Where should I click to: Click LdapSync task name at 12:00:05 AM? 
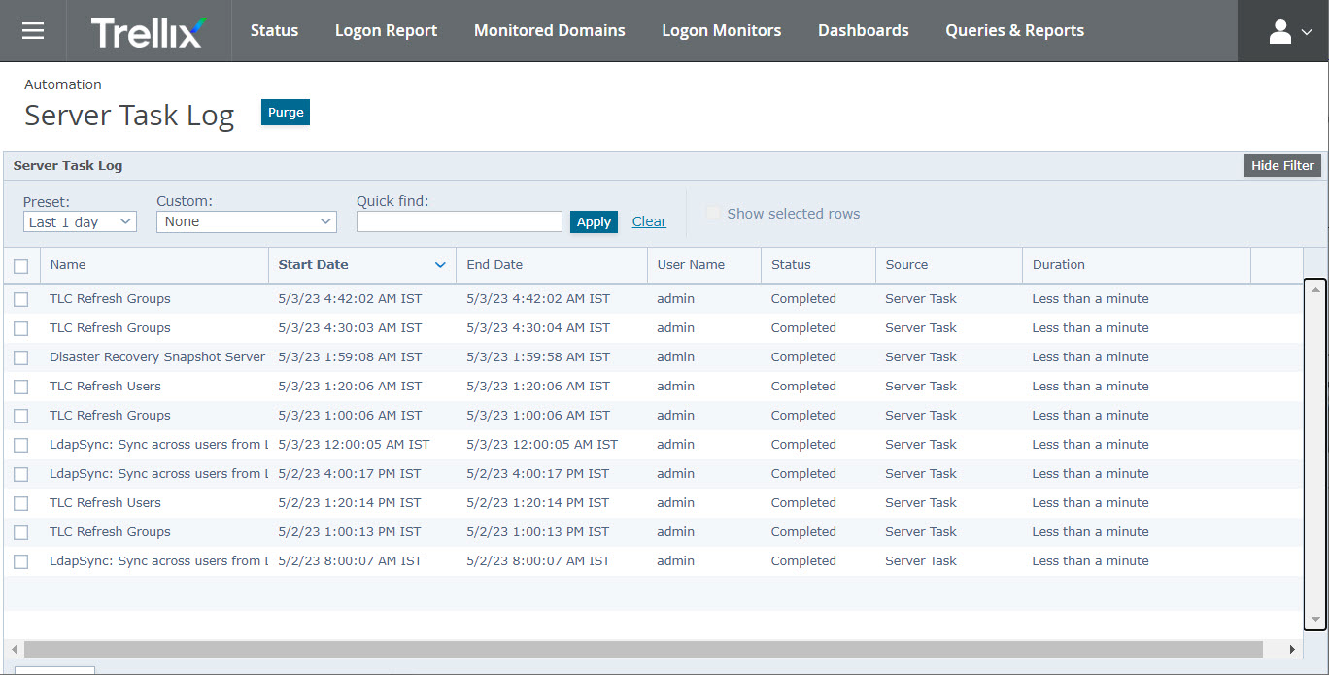click(x=156, y=445)
